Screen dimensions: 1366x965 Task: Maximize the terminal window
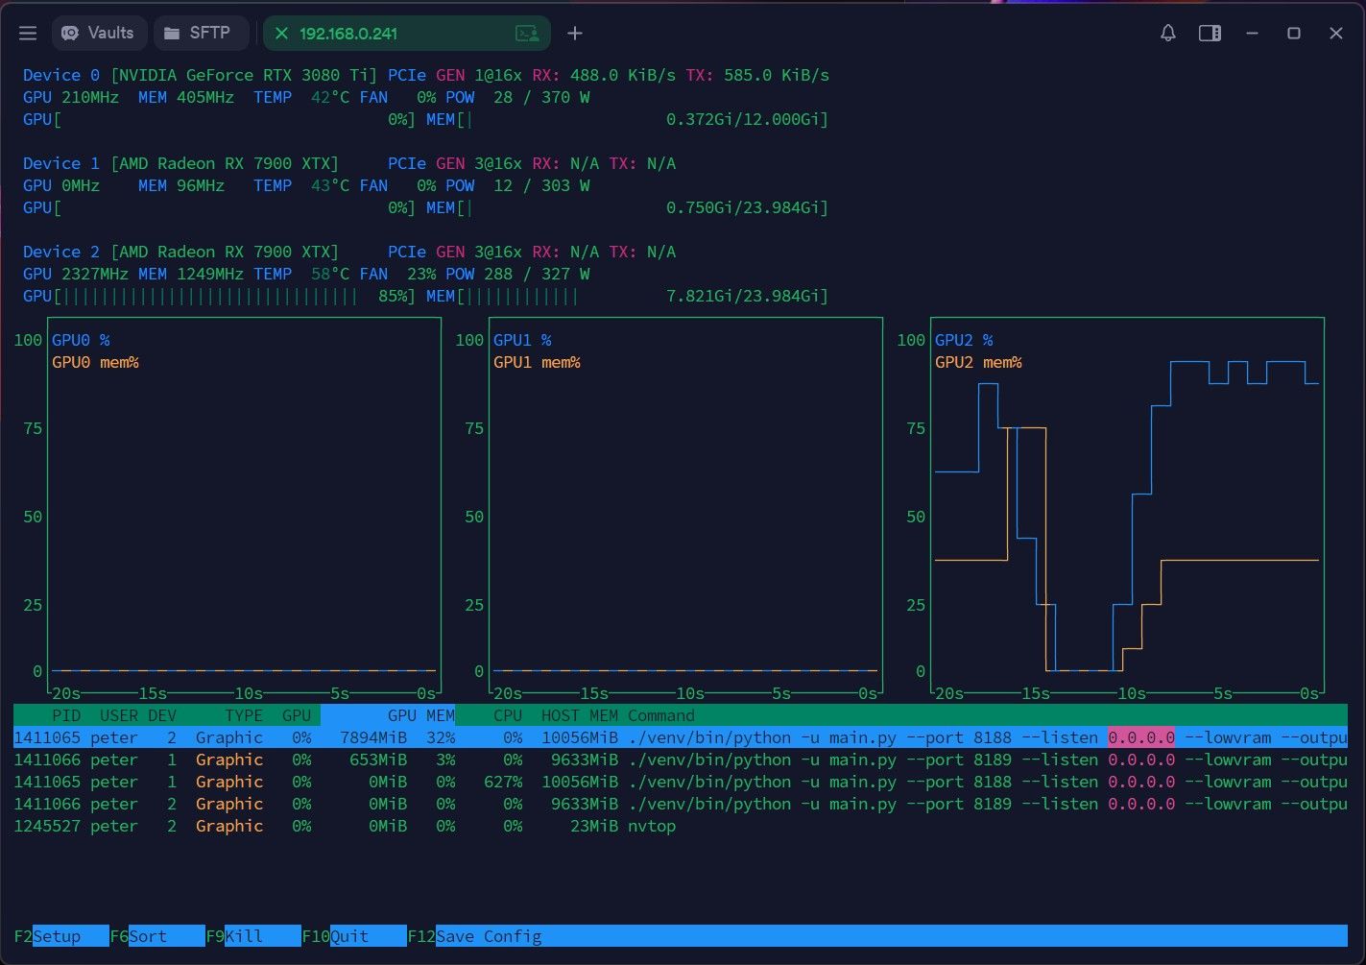click(x=1293, y=33)
